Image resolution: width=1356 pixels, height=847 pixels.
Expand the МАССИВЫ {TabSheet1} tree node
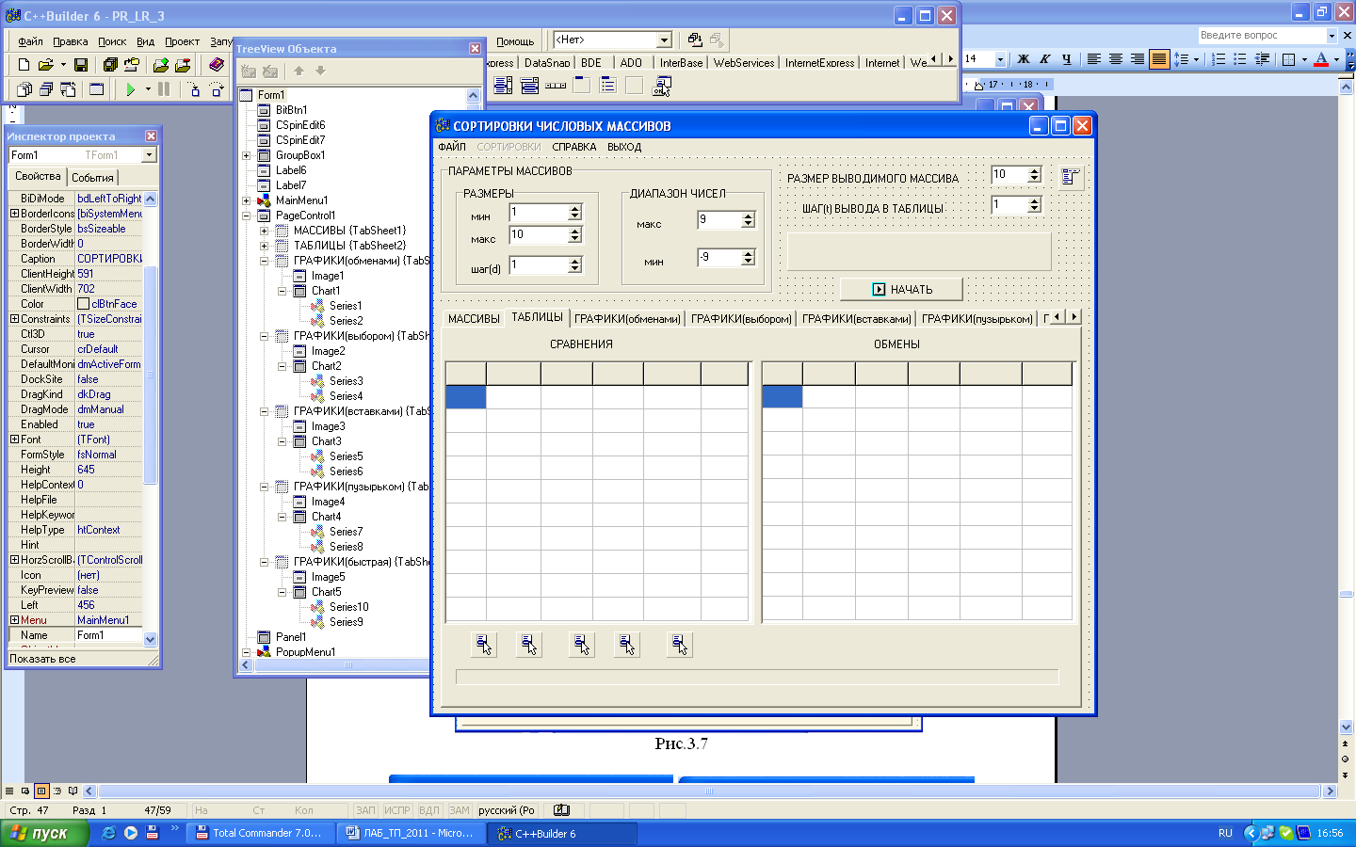[x=265, y=231]
